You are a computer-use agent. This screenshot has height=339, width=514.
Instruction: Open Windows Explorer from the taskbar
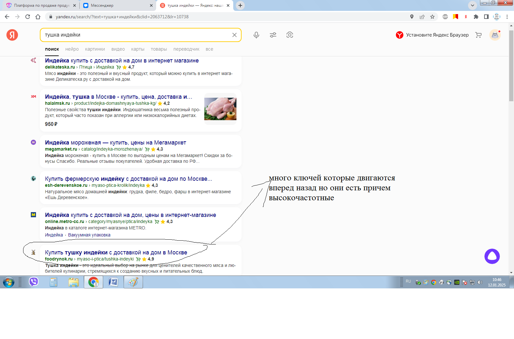click(x=73, y=282)
